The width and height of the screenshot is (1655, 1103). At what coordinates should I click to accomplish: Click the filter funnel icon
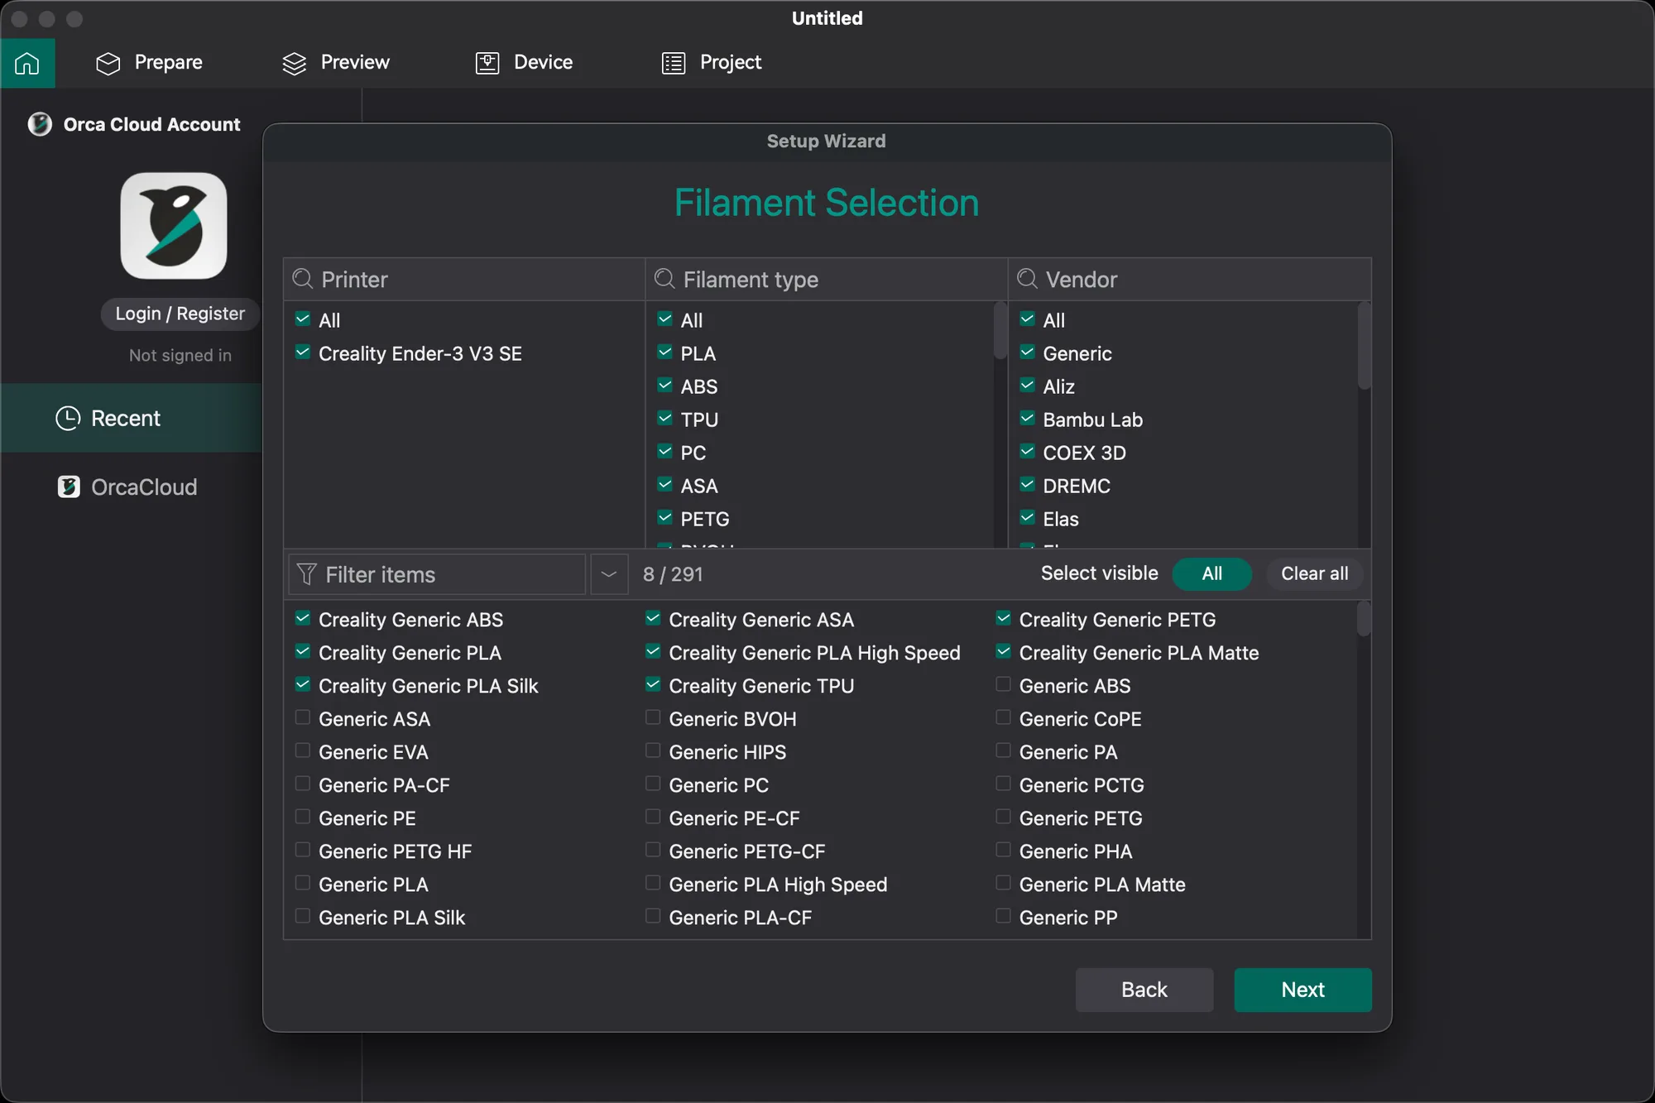(x=306, y=574)
